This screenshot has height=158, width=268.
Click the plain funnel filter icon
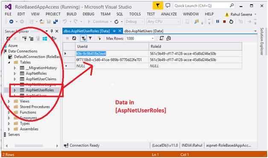(x=90, y=38)
